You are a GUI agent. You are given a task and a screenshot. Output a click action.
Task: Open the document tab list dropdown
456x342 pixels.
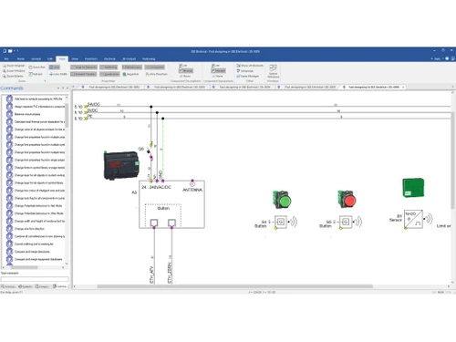pyautogui.click(x=452, y=88)
